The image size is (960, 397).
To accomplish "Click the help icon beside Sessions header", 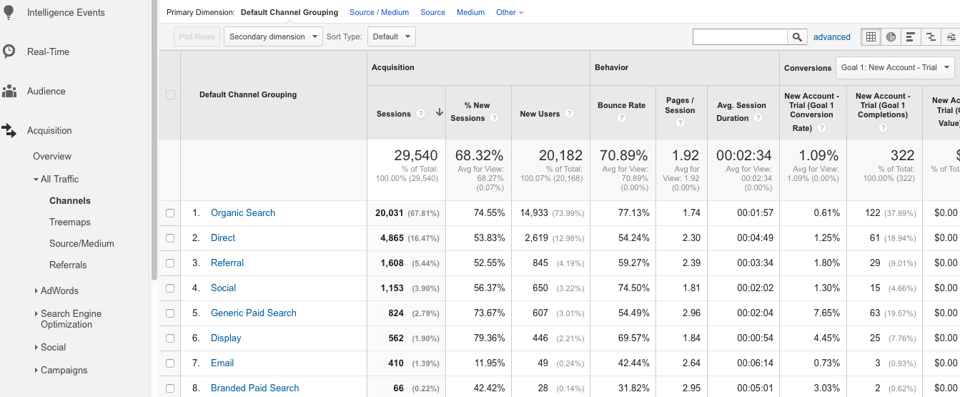I will [x=421, y=114].
